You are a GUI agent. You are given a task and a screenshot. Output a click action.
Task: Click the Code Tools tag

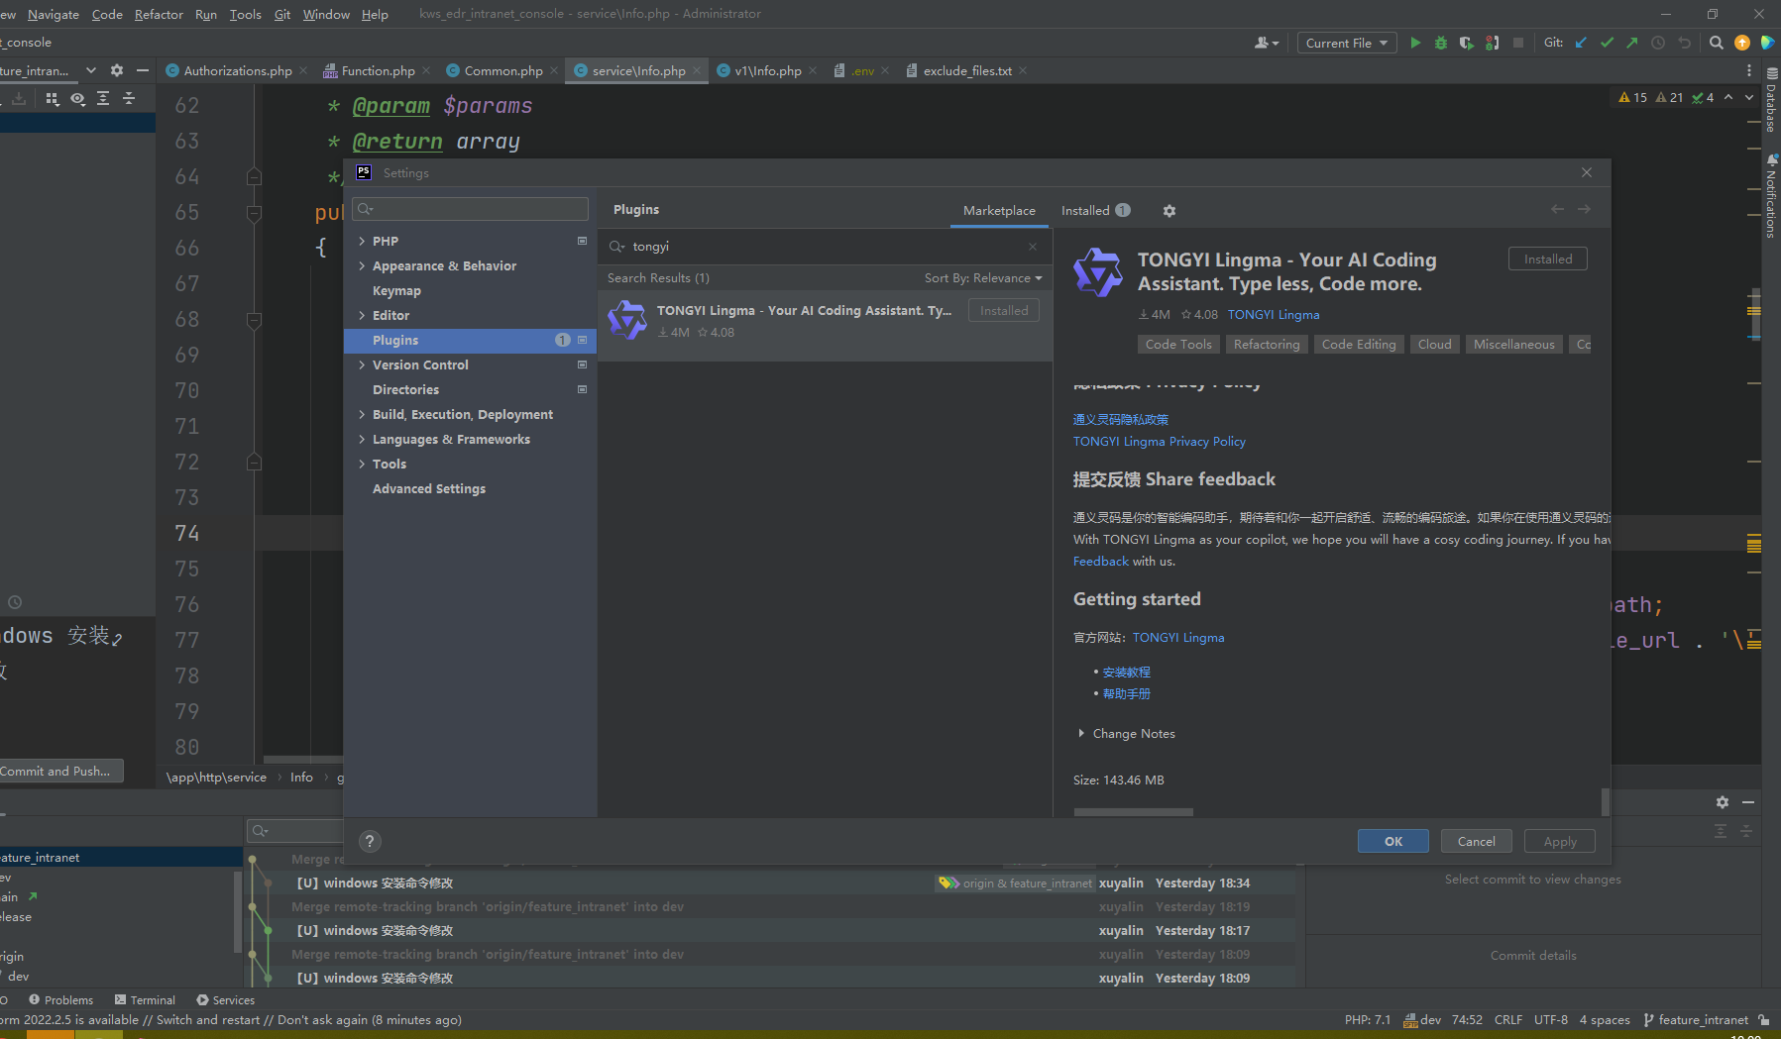point(1178,345)
